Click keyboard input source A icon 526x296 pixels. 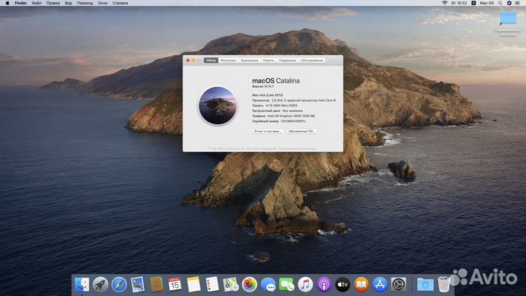[473, 3]
